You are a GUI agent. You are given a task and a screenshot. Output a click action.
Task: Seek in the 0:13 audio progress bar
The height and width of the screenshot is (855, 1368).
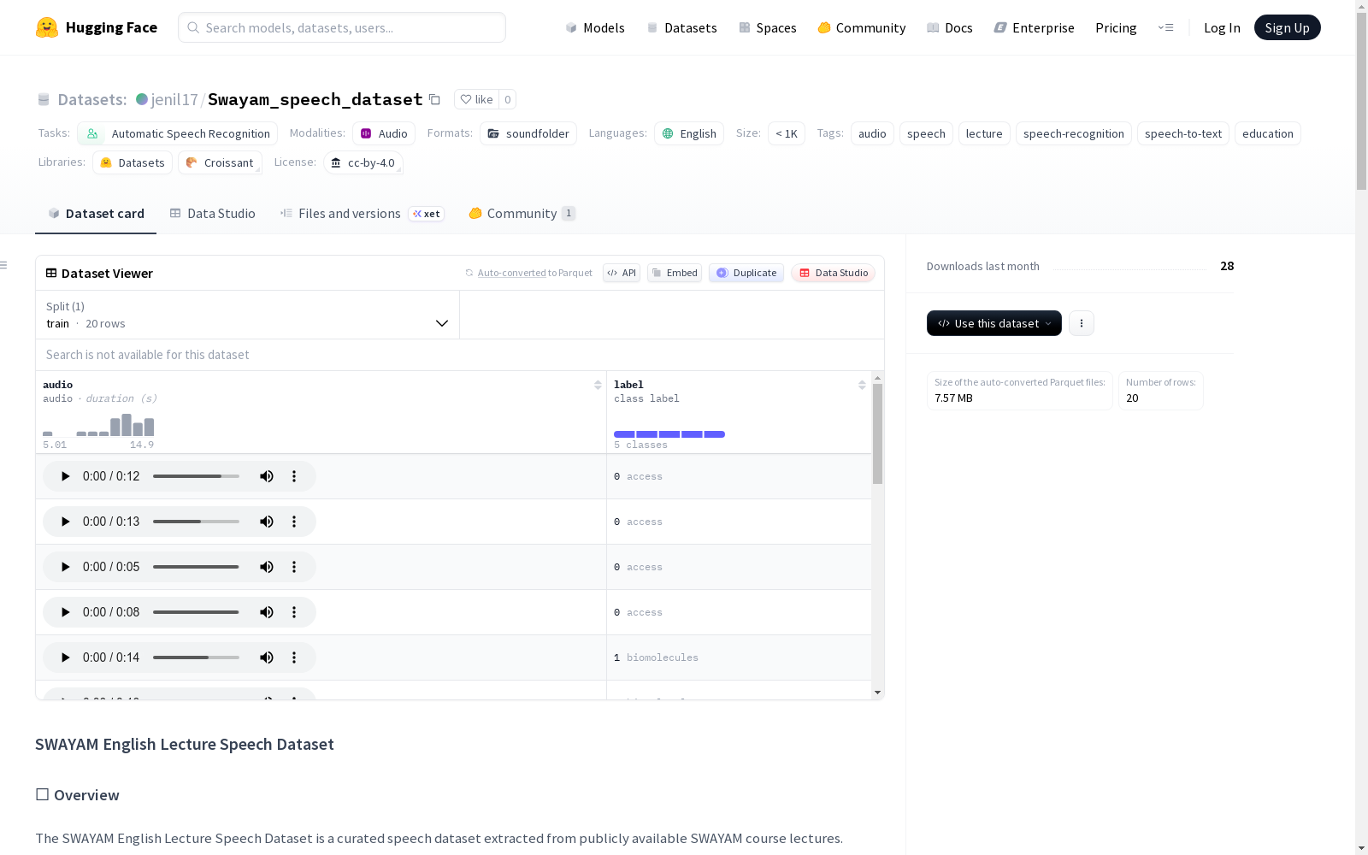[x=196, y=522]
